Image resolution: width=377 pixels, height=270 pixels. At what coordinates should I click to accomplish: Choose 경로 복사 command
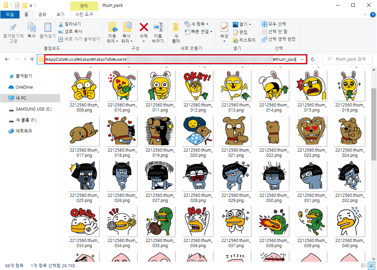point(70,31)
